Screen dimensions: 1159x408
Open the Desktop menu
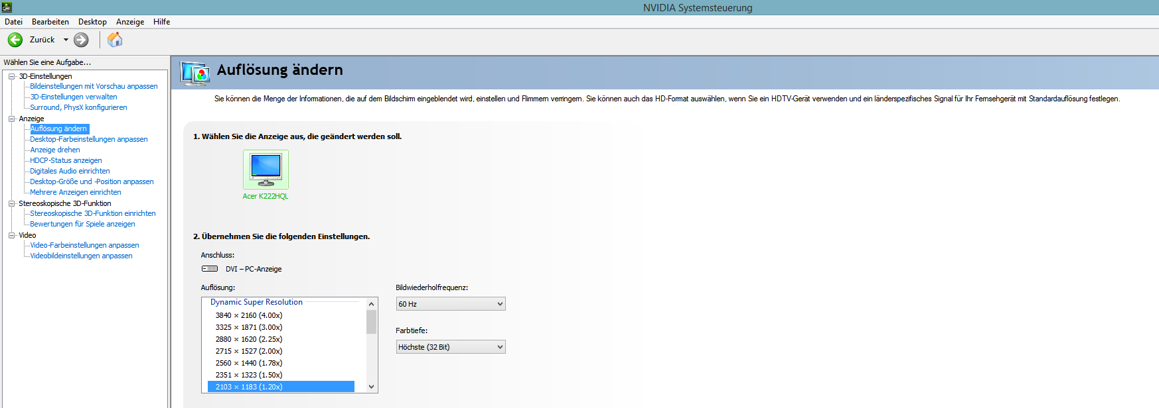(x=92, y=22)
